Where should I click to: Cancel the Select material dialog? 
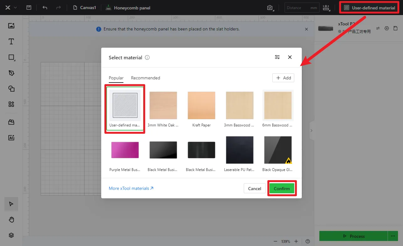click(x=254, y=188)
